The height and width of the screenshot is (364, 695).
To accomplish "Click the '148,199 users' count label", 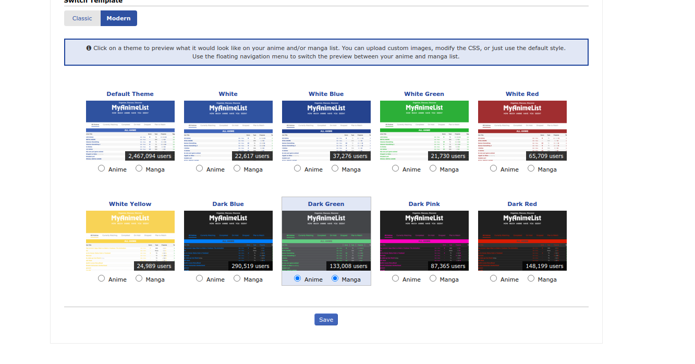I will [x=544, y=266].
